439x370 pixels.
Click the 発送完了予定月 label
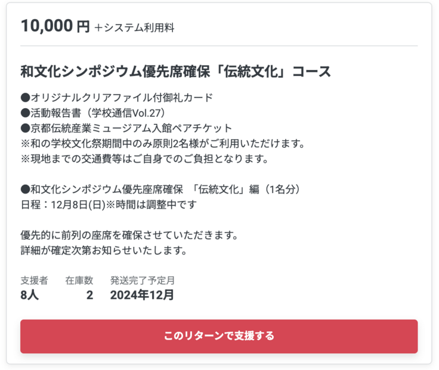click(142, 280)
